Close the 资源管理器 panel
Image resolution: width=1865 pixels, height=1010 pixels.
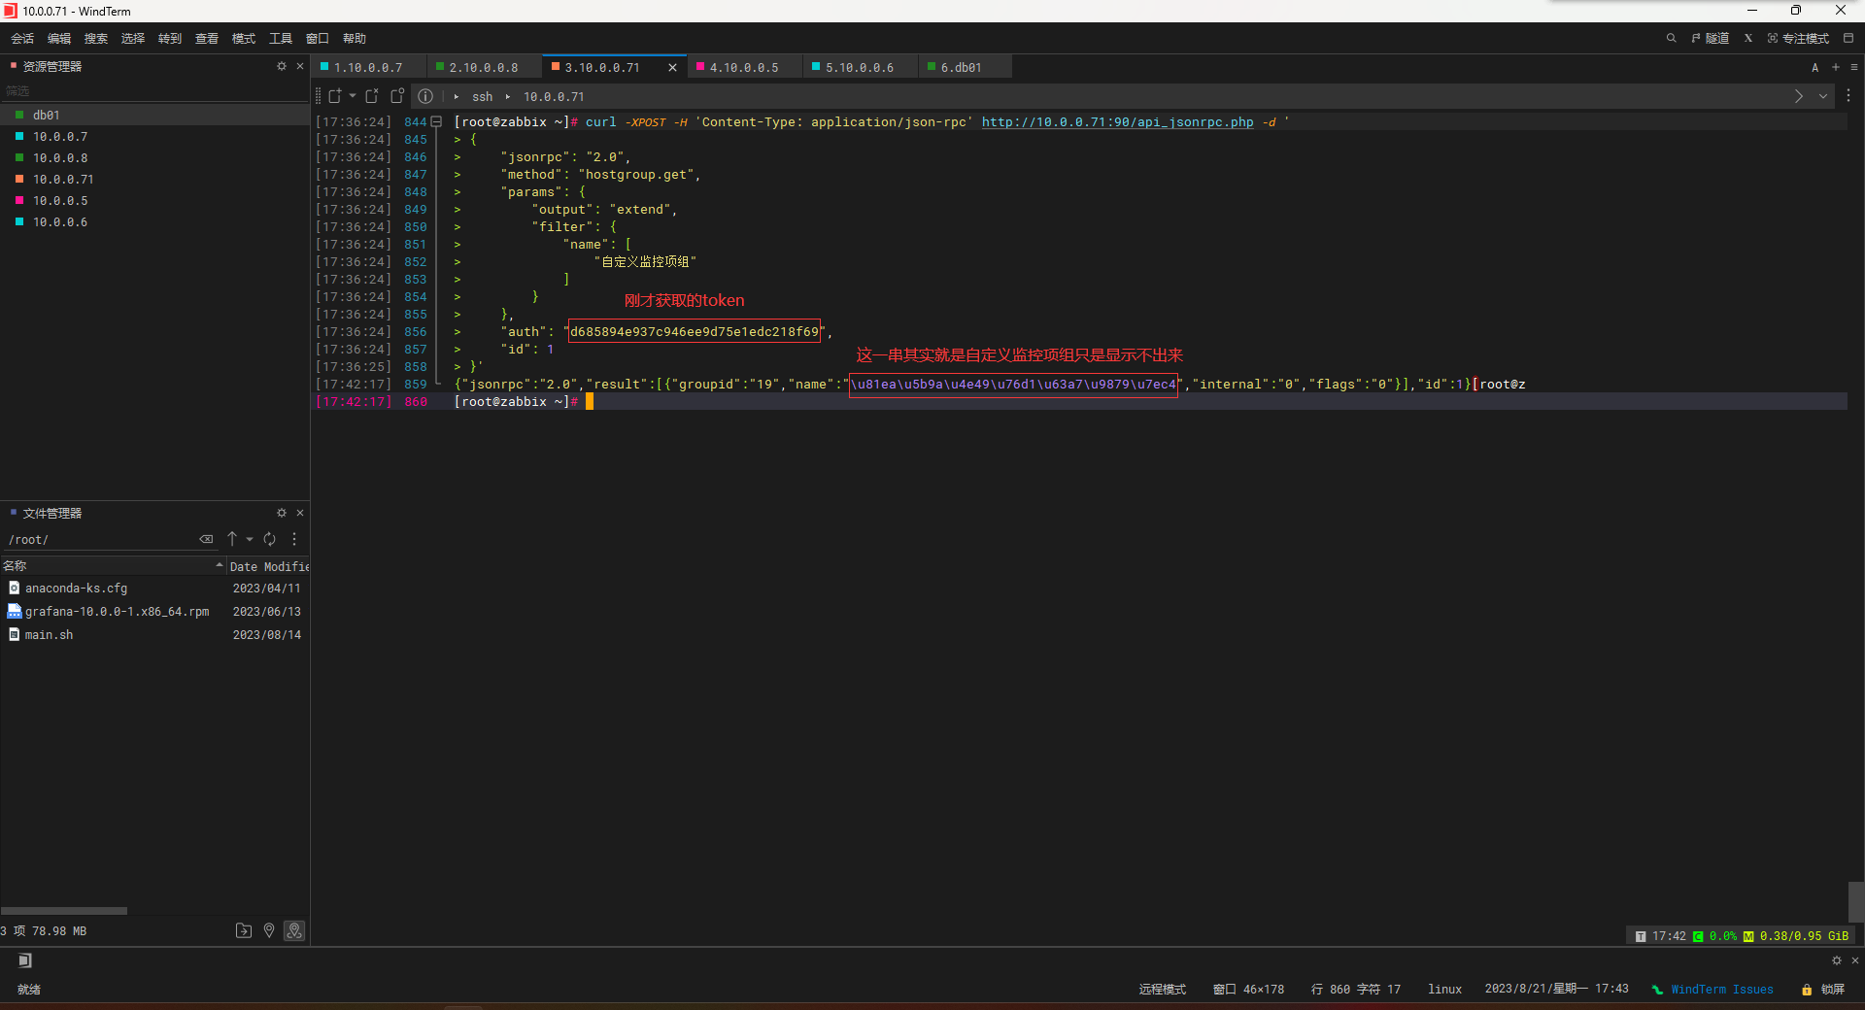tap(300, 66)
